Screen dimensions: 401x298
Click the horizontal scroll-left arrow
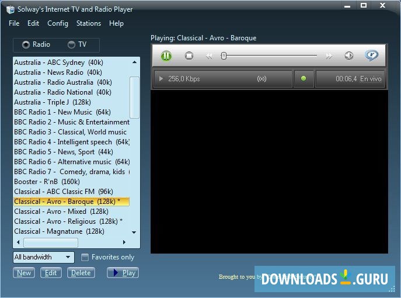click(18, 242)
